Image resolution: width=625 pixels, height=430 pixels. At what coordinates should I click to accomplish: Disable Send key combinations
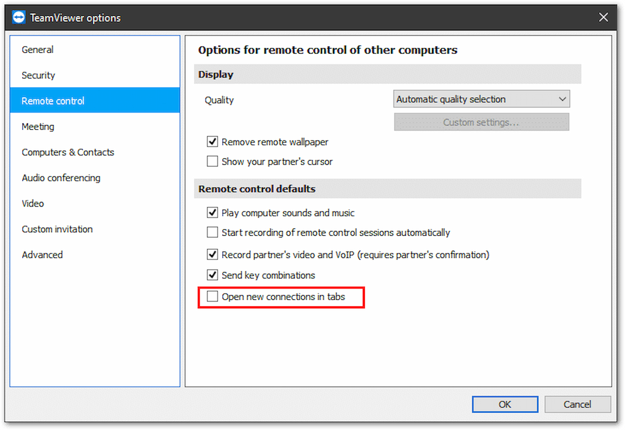click(x=212, y=275)
